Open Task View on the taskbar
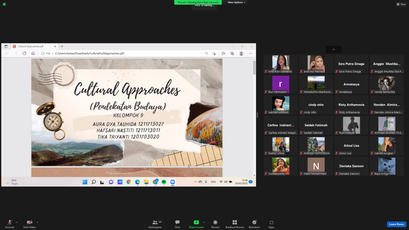The width and height of the screenshot is (409, 230). [102, 182]
